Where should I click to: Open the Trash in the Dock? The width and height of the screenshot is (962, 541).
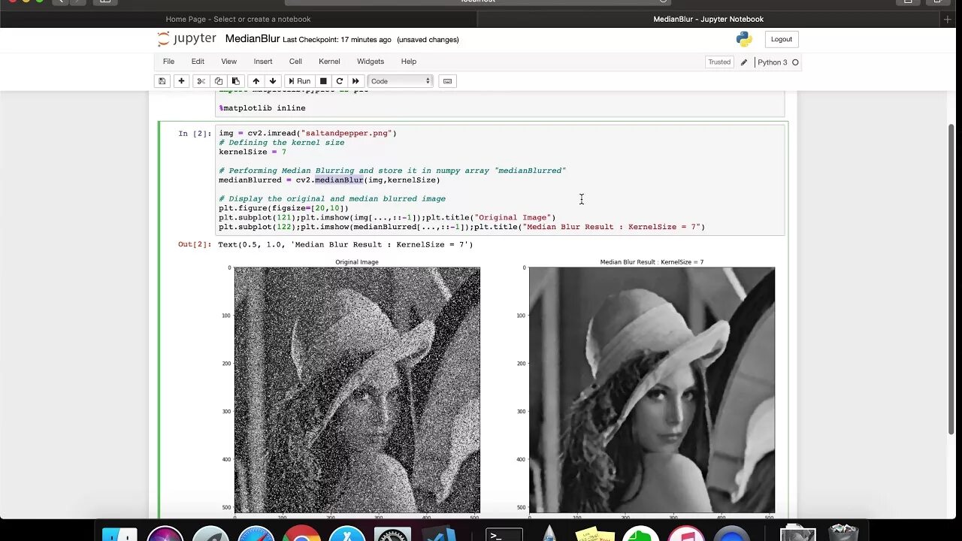click(843, 532)
